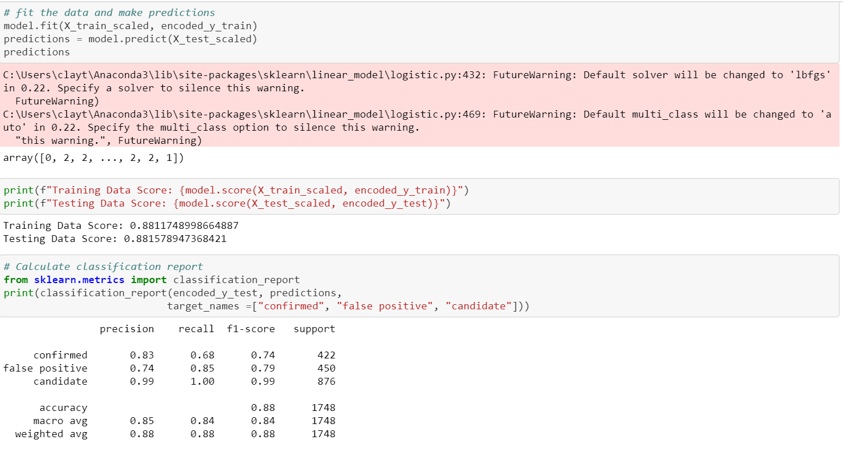Click the f1-score column header
This screenshot has width=843, height=464.
251,329
